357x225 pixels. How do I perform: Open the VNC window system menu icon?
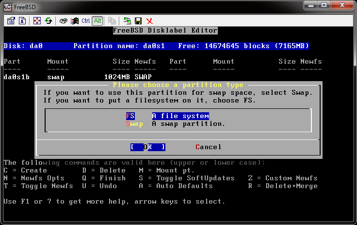[x=8, y=7]
